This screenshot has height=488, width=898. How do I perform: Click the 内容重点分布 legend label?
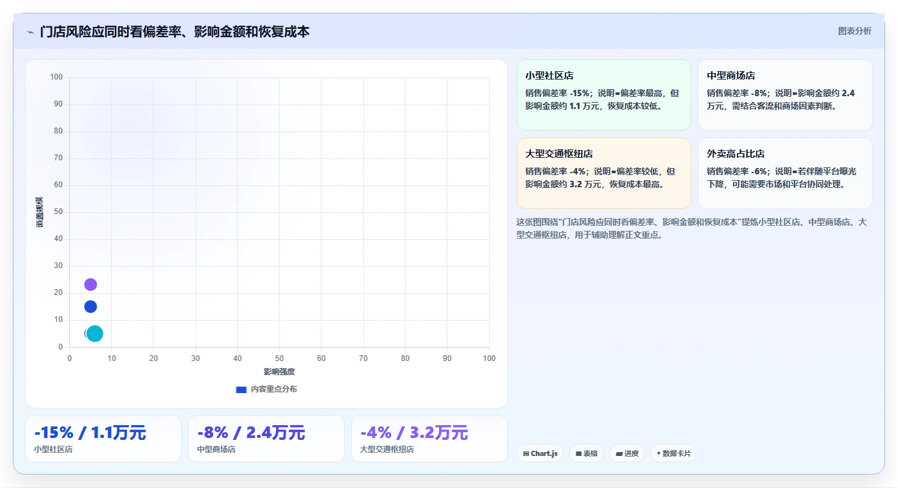(274, 389)
